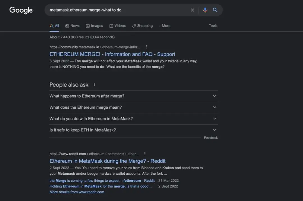Click the www.reddit.com URL breadcrumb
303x201 pixels.
(x=94, y=154)
